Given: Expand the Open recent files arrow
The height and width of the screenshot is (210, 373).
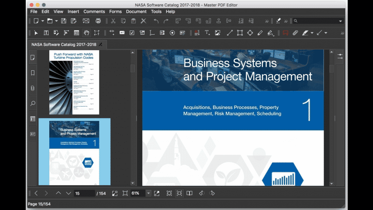Looking at the screenshot, I should 56,21.
